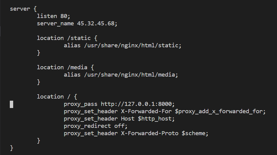Click the '$http_host' variable
277x155 pixels.
tap(154, 119)
